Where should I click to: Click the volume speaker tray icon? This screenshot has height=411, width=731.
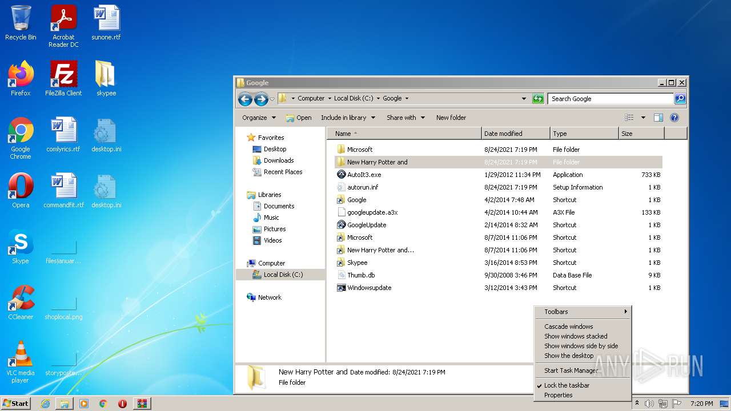pyautogui.click(x=649, y=404)
